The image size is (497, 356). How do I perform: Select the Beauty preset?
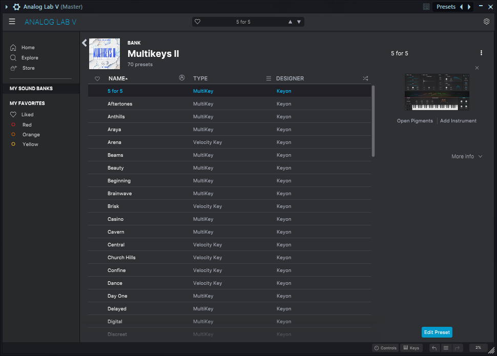(230, 167)
